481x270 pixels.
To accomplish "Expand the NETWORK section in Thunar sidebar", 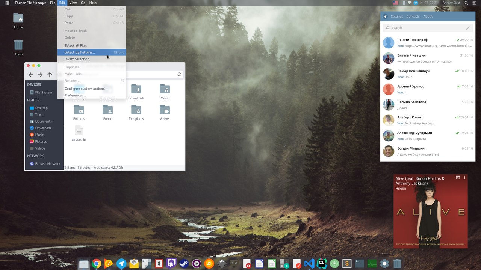I will point(35,156).
